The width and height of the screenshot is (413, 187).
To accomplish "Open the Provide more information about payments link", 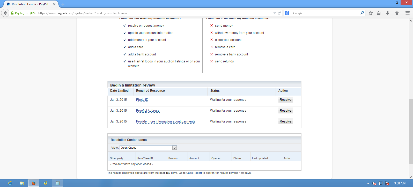I will [x=166, y=121].
